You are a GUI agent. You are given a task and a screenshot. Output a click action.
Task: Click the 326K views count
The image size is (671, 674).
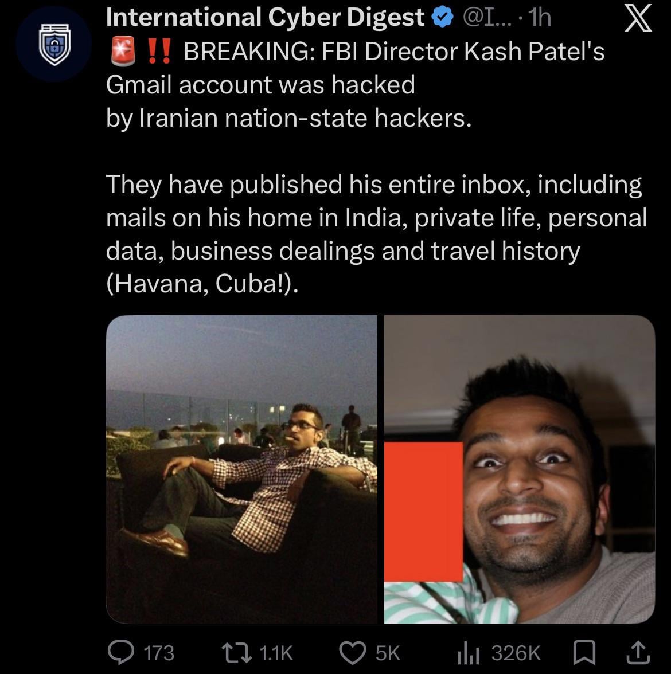click(x=516, y=653)
